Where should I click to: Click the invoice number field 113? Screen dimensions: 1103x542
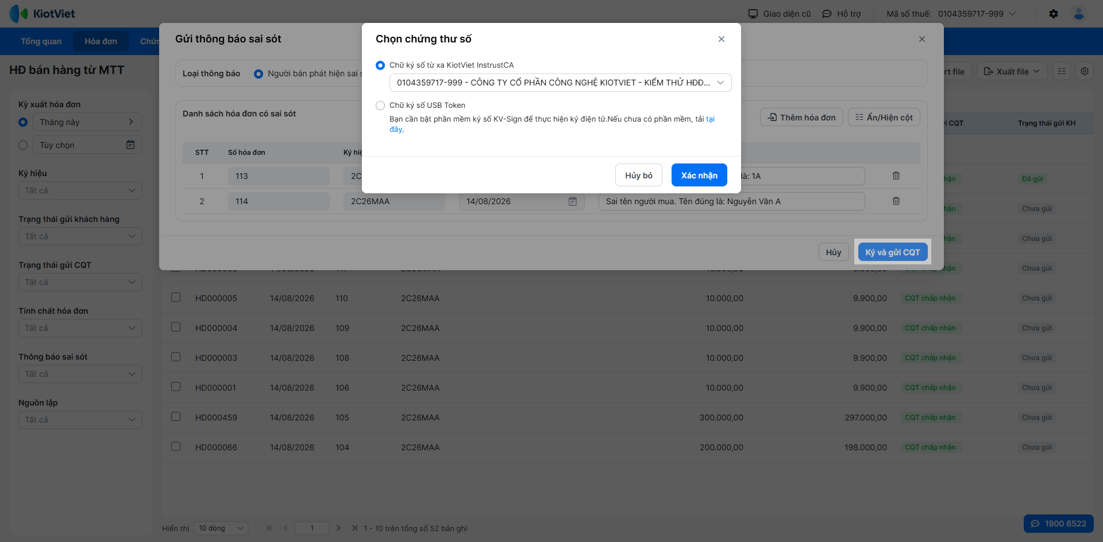[279, 176]
